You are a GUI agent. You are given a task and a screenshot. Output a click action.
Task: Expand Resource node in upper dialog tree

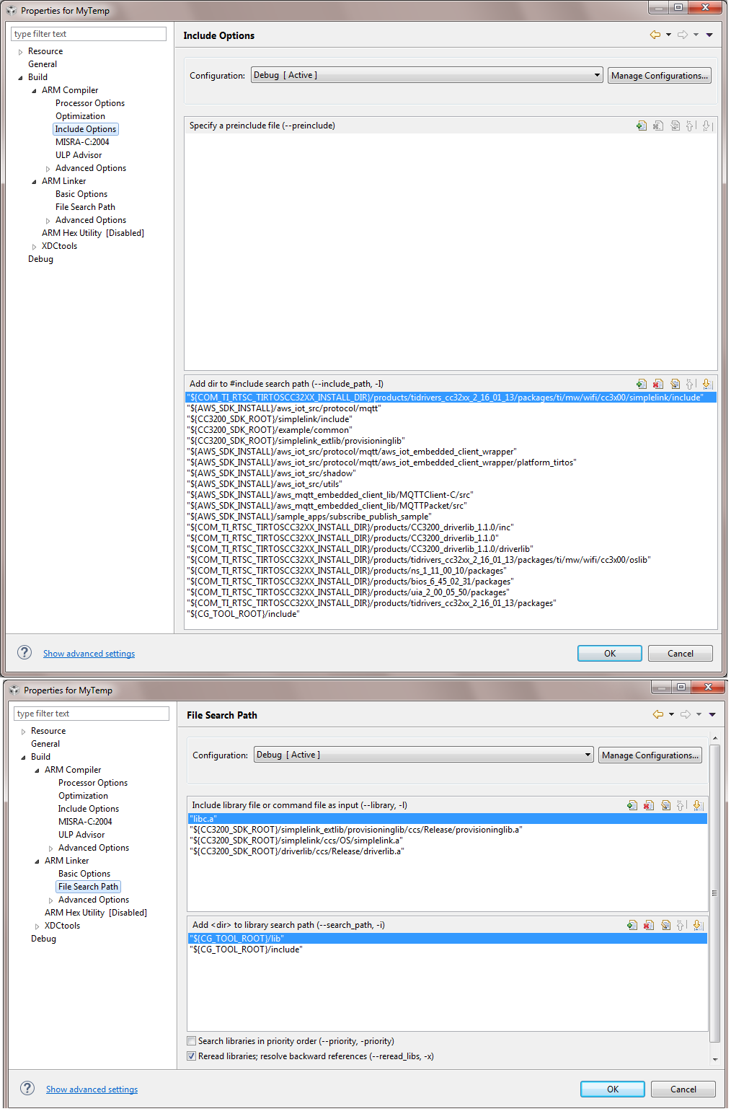[20, 52]
